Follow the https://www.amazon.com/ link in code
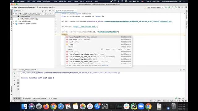Screen dimensions: 198x111 click(85, 27)
